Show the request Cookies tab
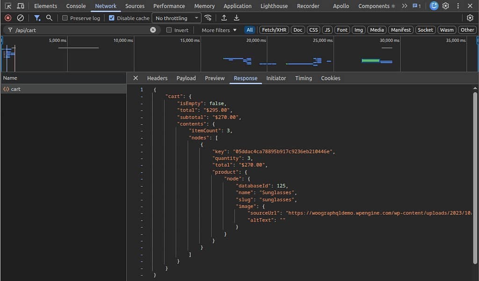479x281 pixels. [331, 78]
